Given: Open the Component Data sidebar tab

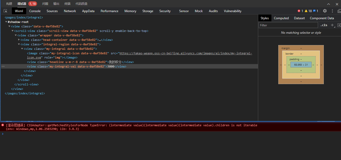Looking at the screenshot, I should [322, 18].
